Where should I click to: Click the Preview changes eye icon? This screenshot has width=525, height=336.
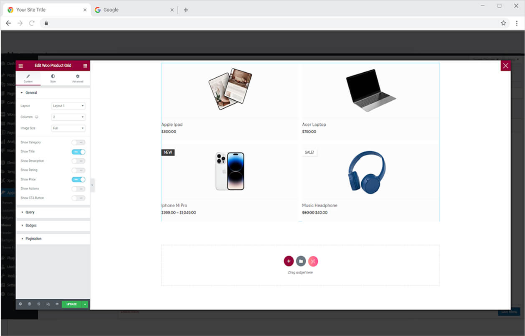pos(57,304)
